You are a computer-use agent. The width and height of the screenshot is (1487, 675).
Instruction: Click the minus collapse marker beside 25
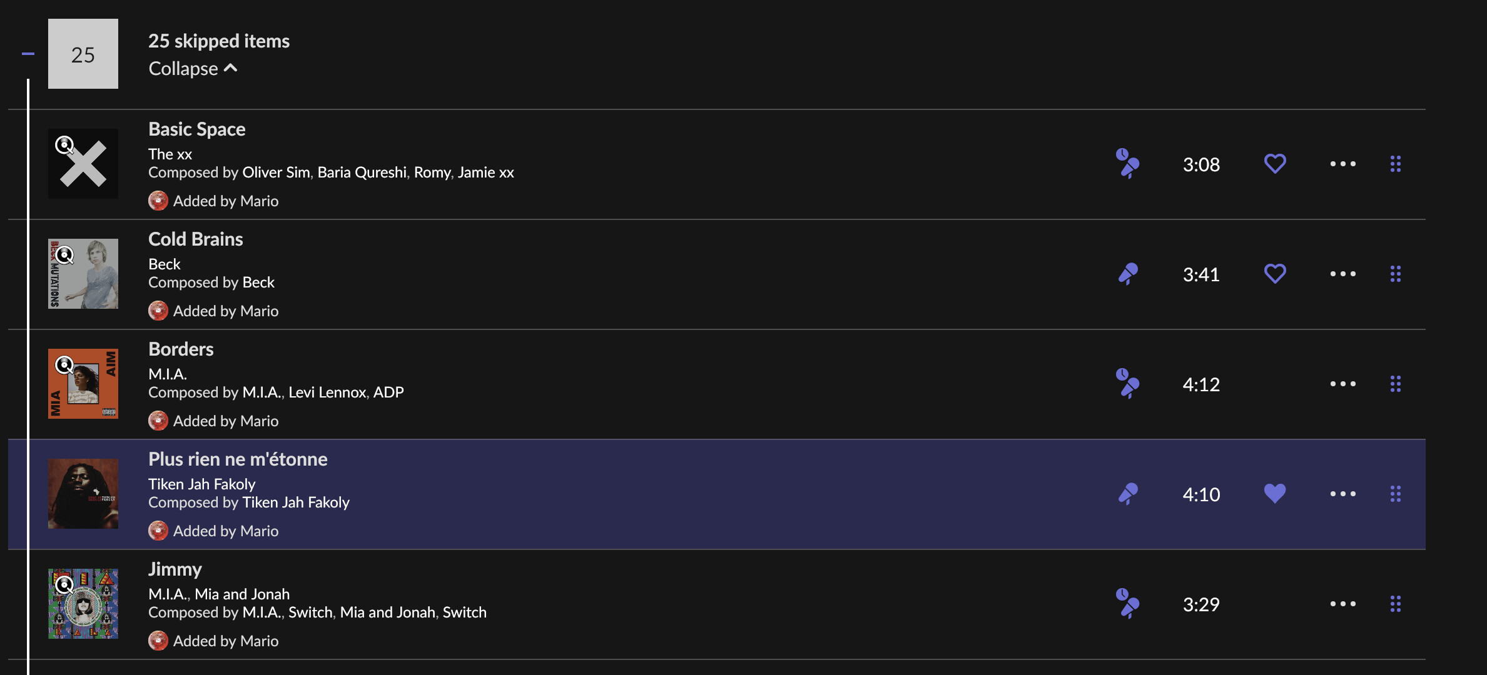point(28,54)
